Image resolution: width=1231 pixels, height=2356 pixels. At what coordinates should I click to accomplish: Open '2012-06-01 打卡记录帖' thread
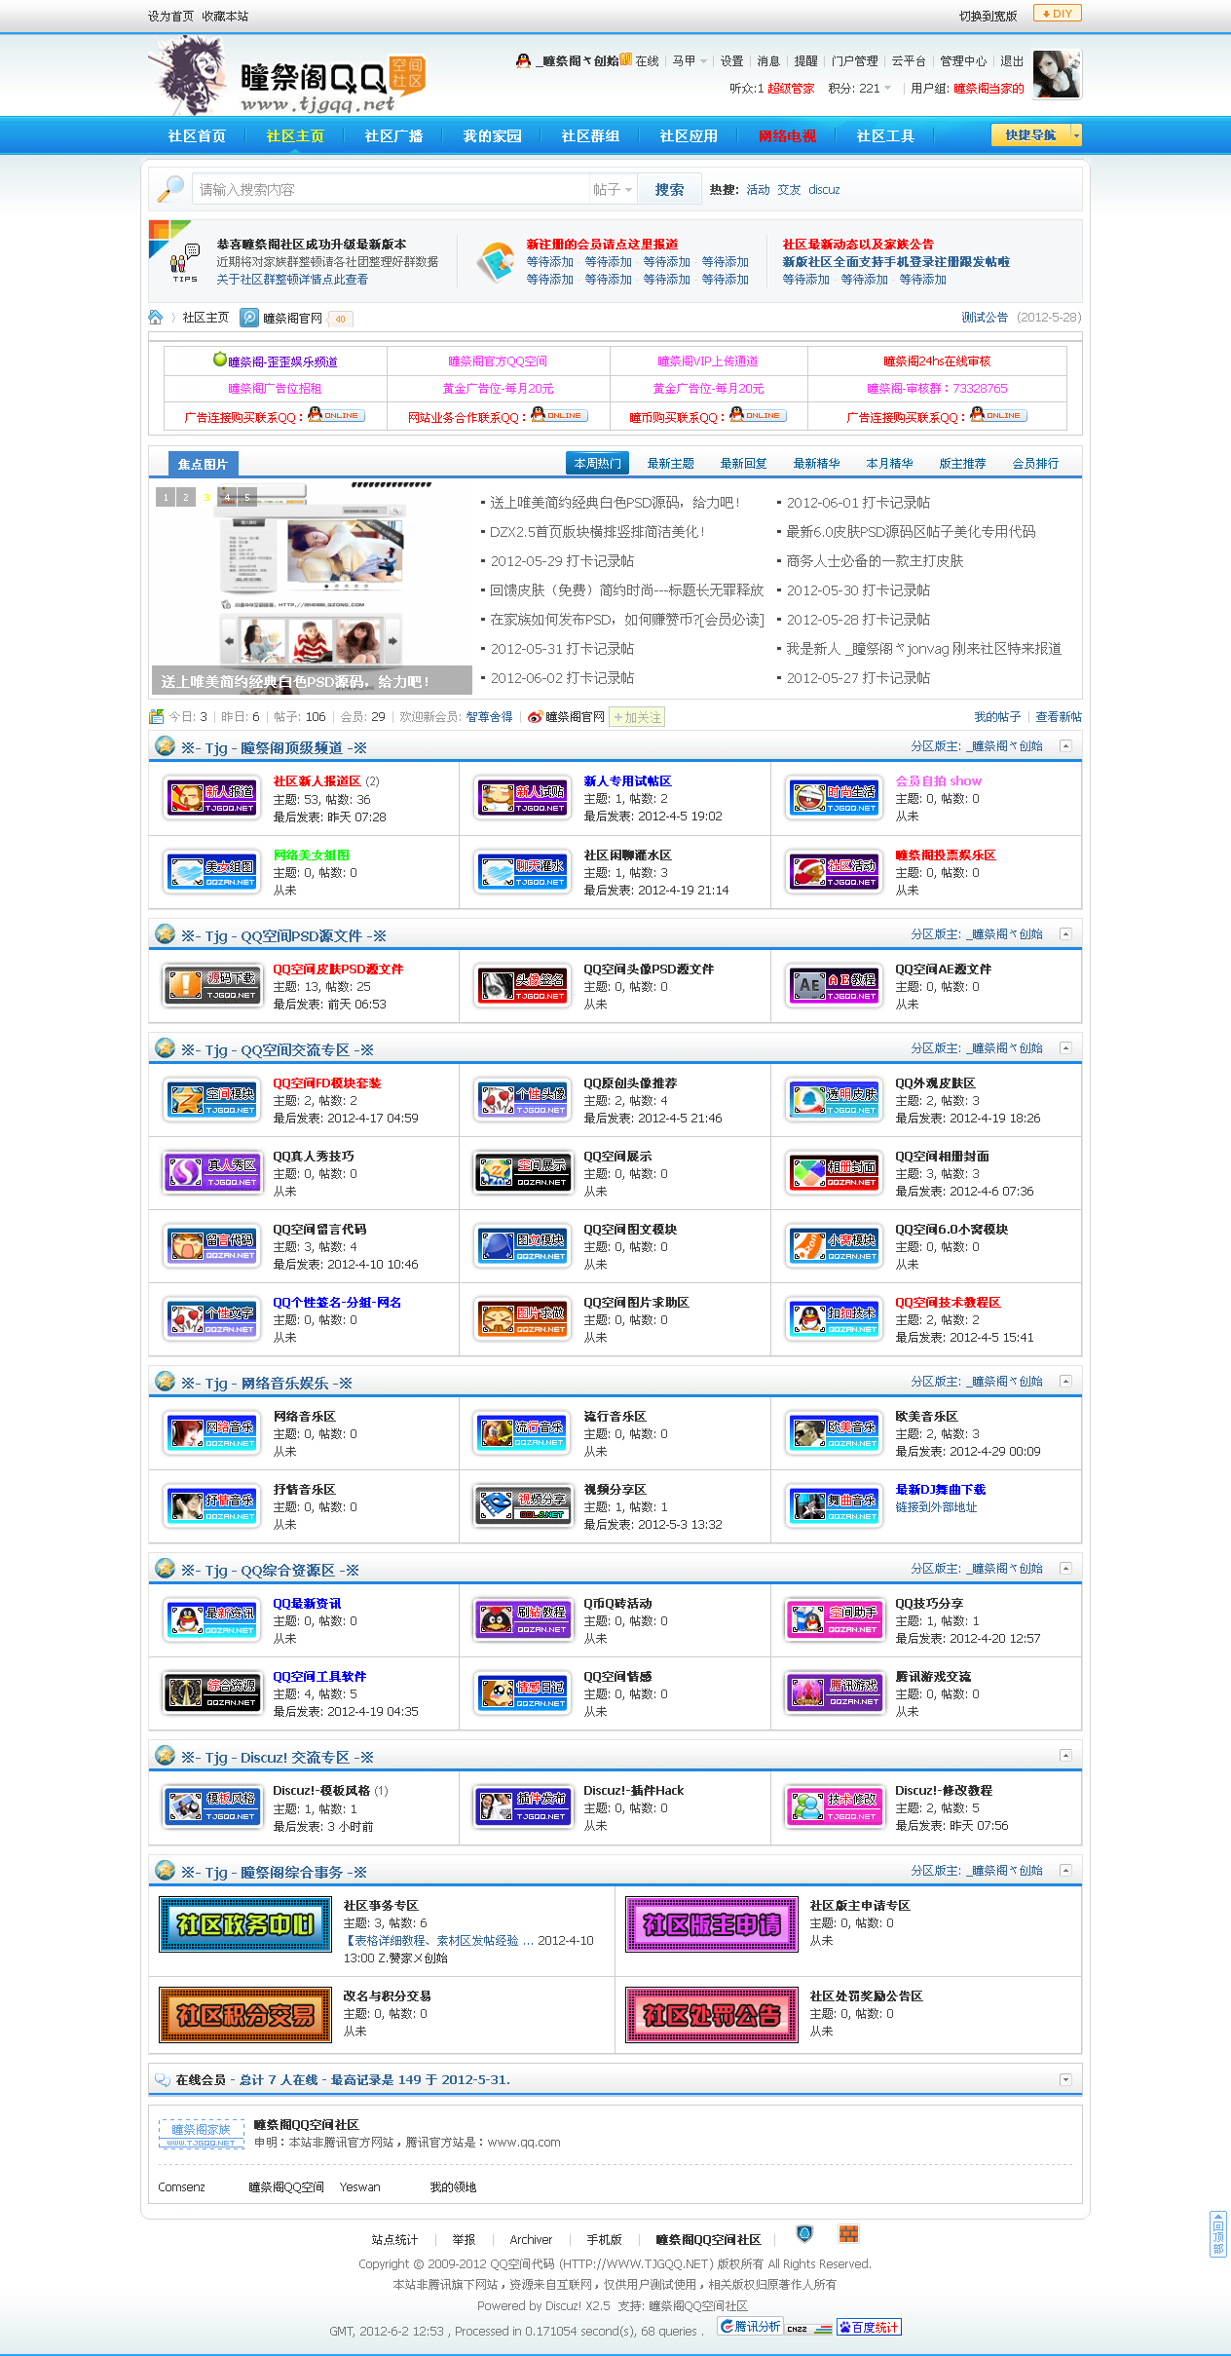coord(858,503)
